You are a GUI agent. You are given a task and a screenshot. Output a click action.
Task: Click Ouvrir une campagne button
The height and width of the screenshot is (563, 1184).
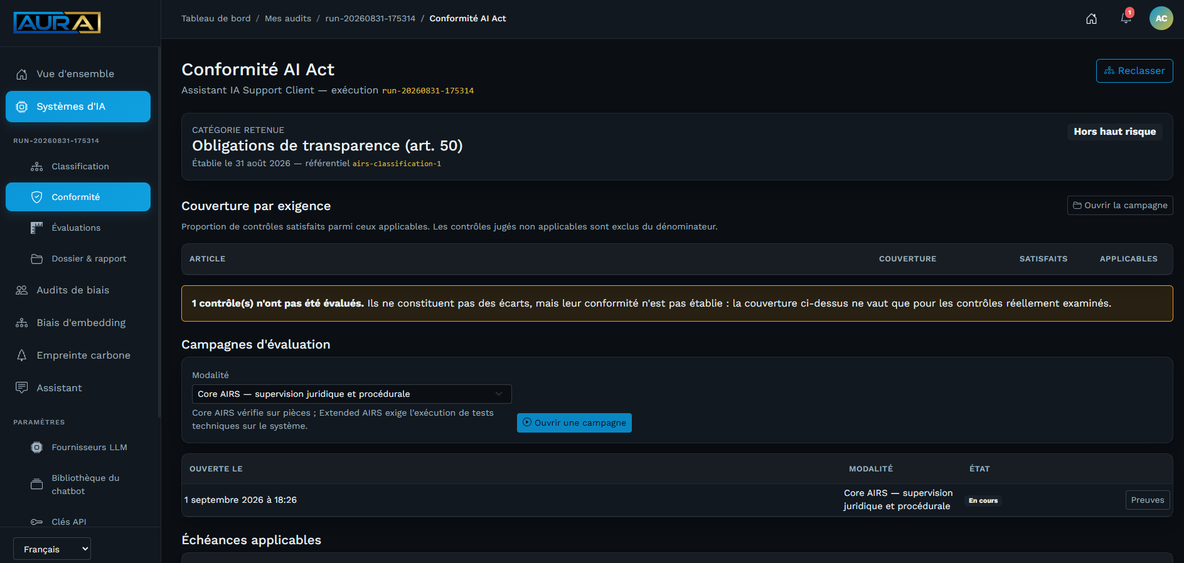coord(574,423)
